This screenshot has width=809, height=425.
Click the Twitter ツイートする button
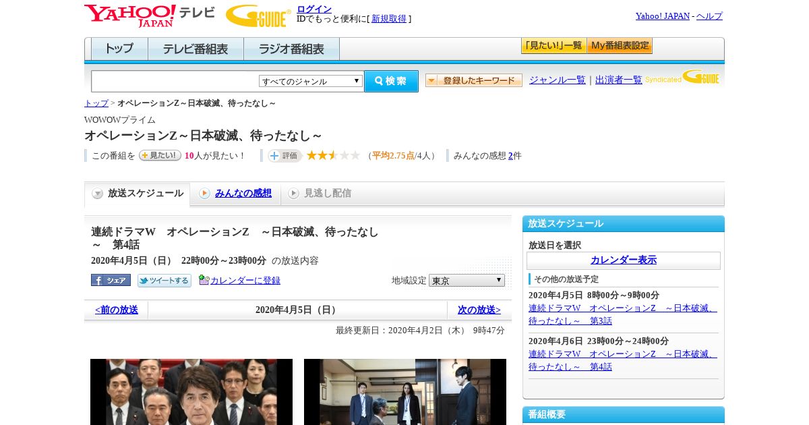[164, 280]
